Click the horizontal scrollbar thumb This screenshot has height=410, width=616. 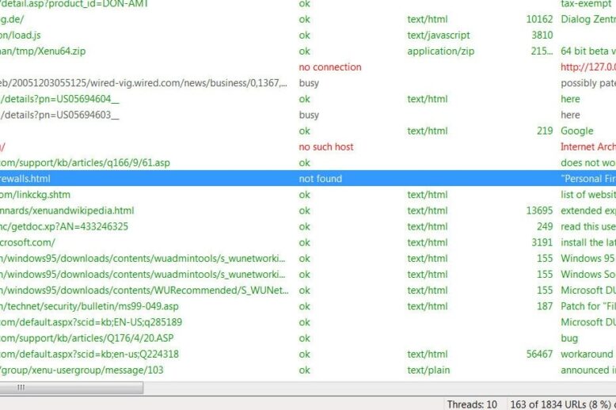click(71, 388)
